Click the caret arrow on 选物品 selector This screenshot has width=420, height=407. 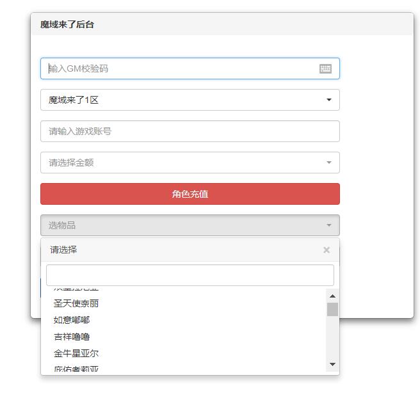[329, 225]
